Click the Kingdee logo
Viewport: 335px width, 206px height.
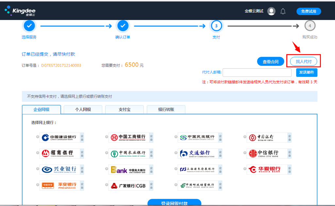coord(20,11)
